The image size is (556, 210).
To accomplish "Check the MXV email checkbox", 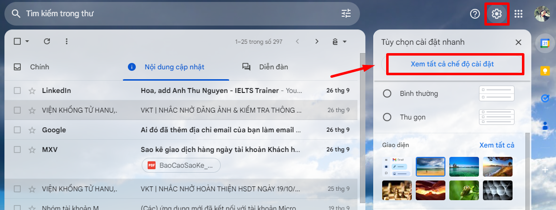I will (17, 150).
